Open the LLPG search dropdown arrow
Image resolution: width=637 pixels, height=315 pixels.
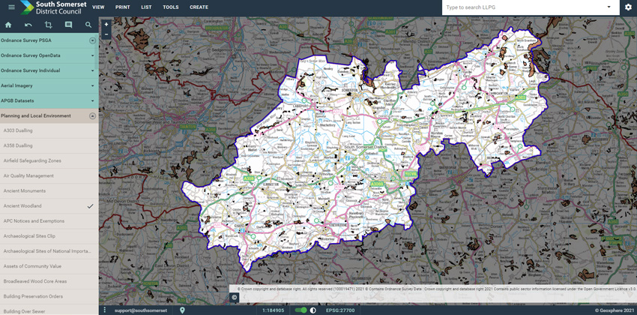(x=609, y=7)
